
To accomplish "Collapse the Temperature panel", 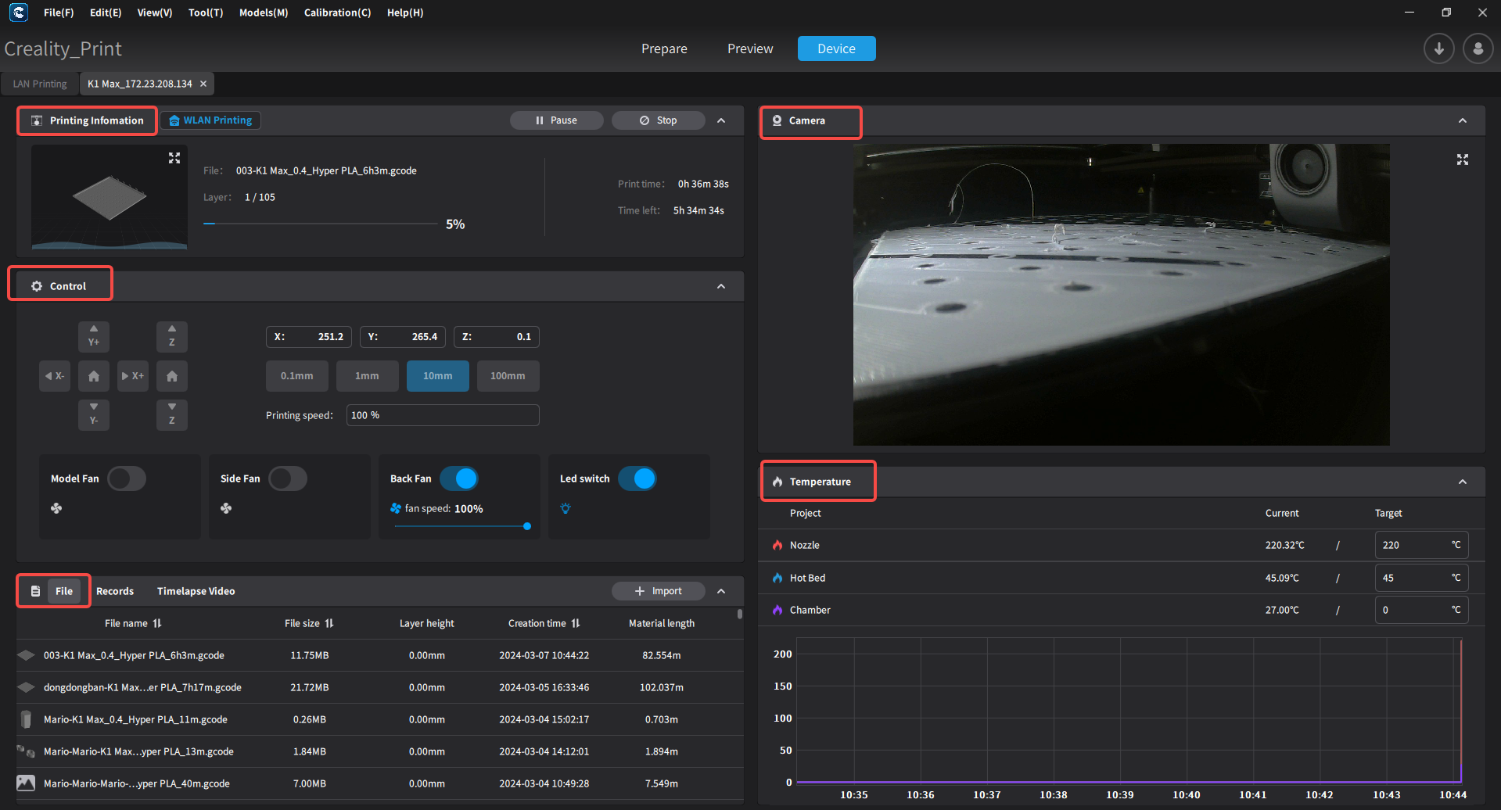I will [1463, 482].
